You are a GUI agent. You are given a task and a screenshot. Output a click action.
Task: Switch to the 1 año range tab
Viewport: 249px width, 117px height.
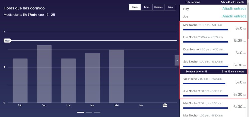(x=170, y=7)
